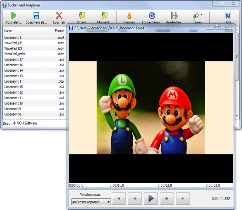The image size is (242, 210).
Task: Click the Name column header
Action: 25,31
